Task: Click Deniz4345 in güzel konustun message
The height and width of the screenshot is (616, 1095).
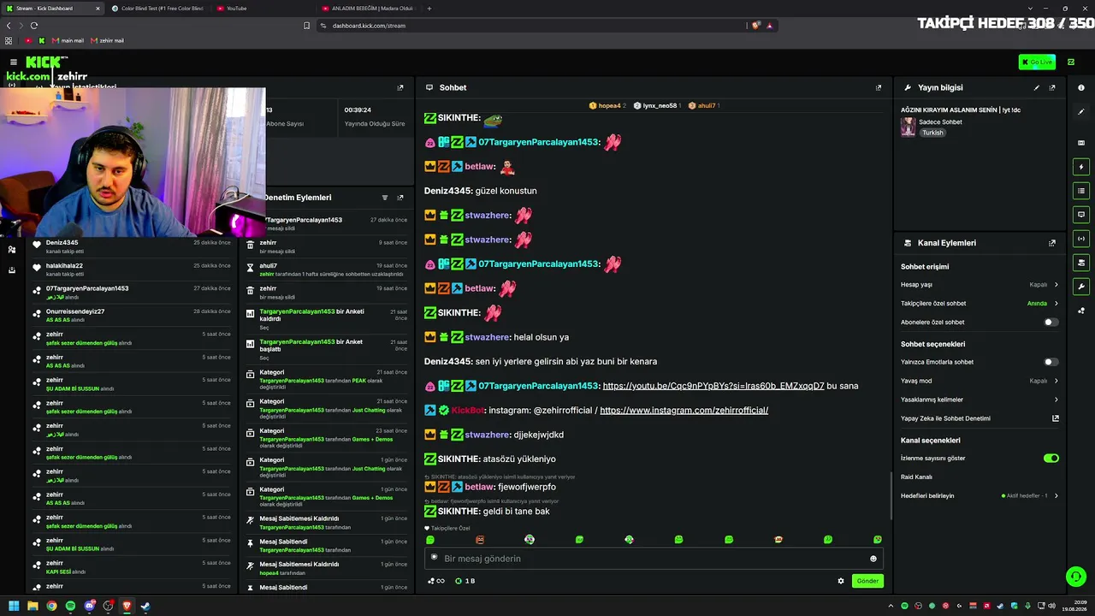Action: 448,191
